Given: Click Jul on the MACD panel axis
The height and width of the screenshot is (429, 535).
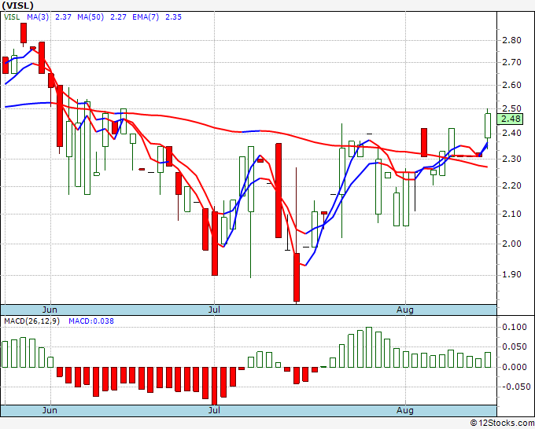Looking at the screenshot, I should pyautogui.click(x=214, y=410).
